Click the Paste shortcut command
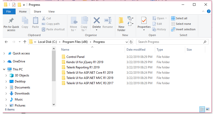The height and width of the screenshot is (114, 216). pyautogui.click(x=53, y=29)
